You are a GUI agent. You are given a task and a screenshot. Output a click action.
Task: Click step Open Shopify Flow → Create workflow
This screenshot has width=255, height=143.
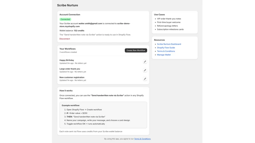pyautogui.click(x=84, y=110)
